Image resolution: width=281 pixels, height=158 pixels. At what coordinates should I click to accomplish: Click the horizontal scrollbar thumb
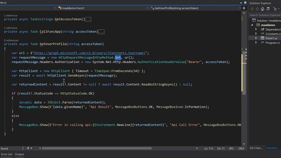pyautogui.click(x=97, y=148)
